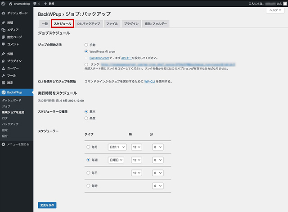
Task: Select the リンク start method radio
Action: click(x=86, y=65)
